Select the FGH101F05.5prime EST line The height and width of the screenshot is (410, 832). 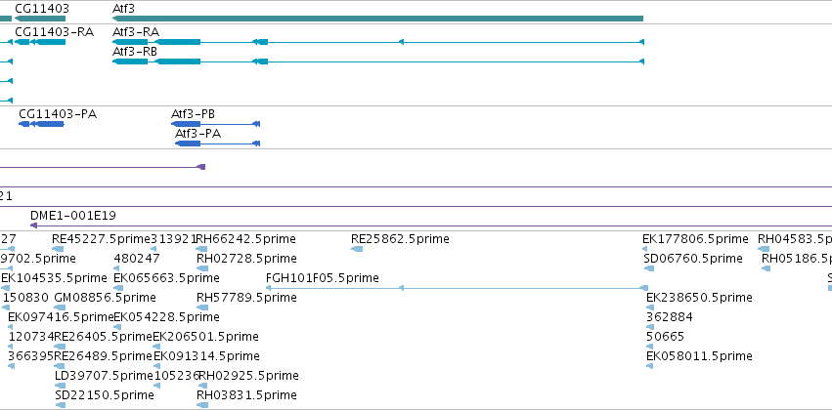(x=457, y=288)
